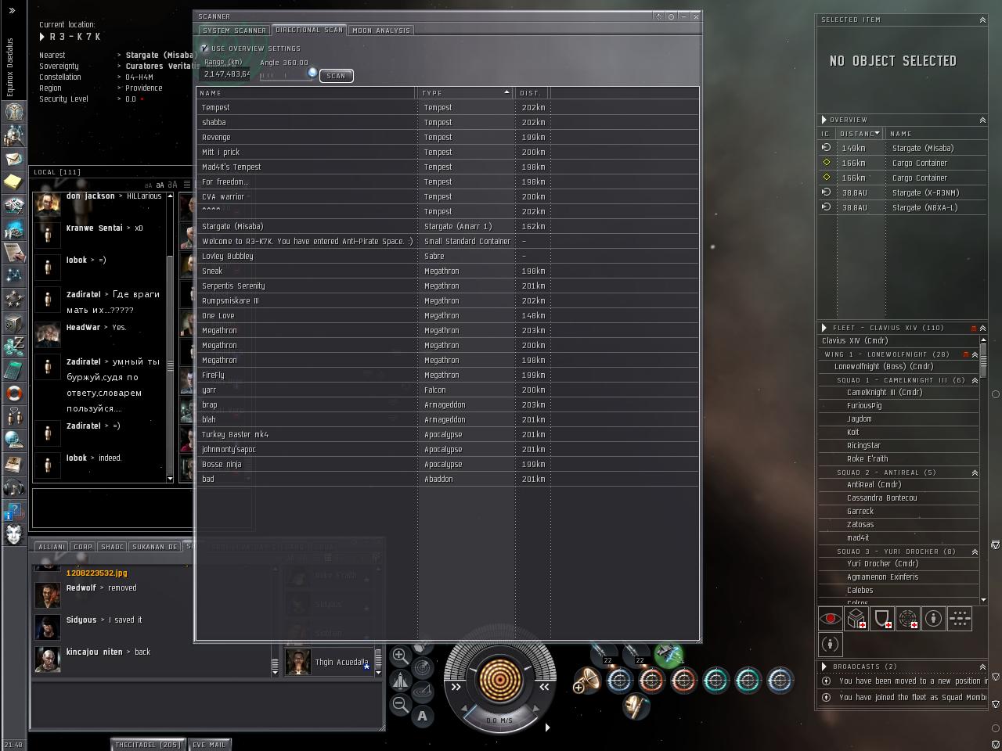Click the capacitor ring in the HUD center
The width and height of the screenshot is (1002, 751).
click(499, 679)
